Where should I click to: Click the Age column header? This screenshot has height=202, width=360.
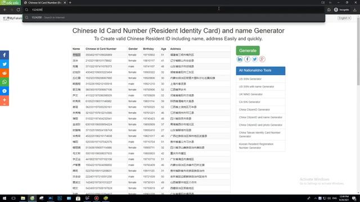click(164, 49)
